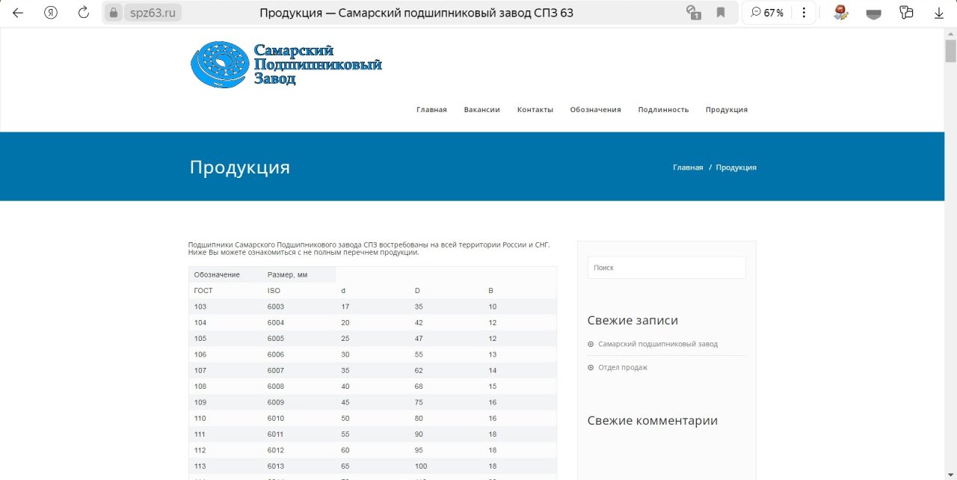
Task: Reload the page with the refresh icon
Action: point(84,13)
